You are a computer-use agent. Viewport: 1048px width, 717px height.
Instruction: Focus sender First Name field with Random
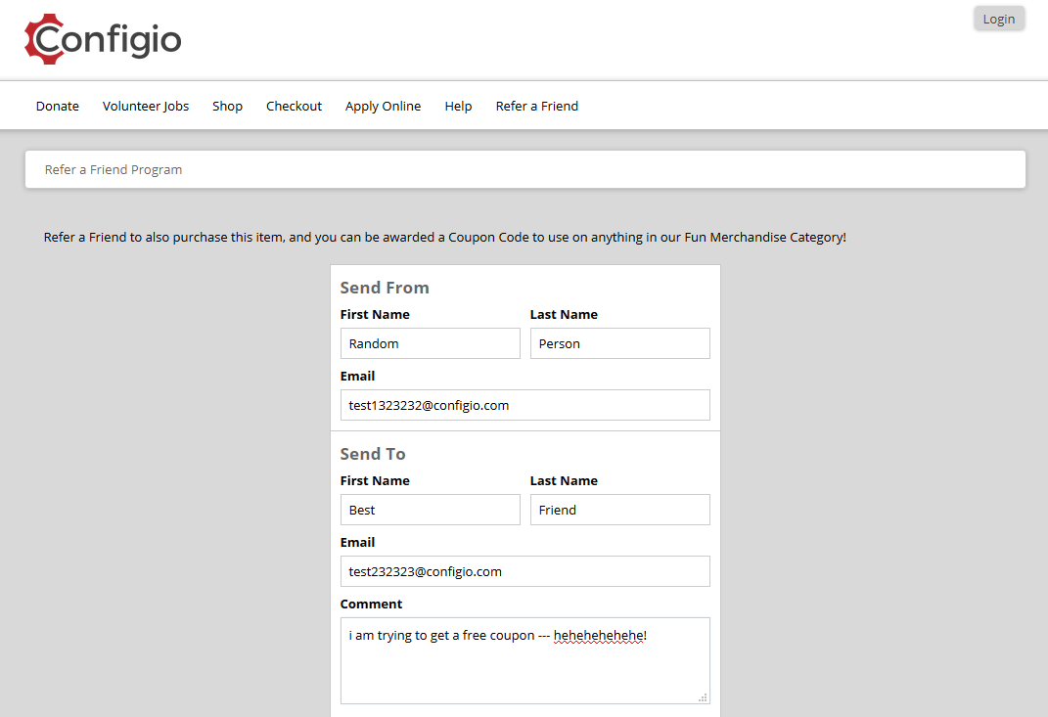(x=431, y=343)
